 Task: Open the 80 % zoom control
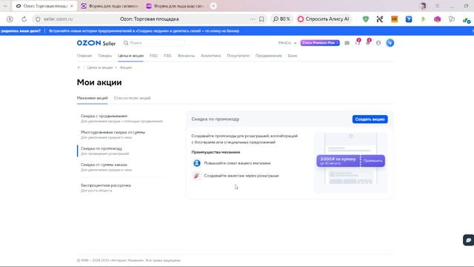point(281,19)
